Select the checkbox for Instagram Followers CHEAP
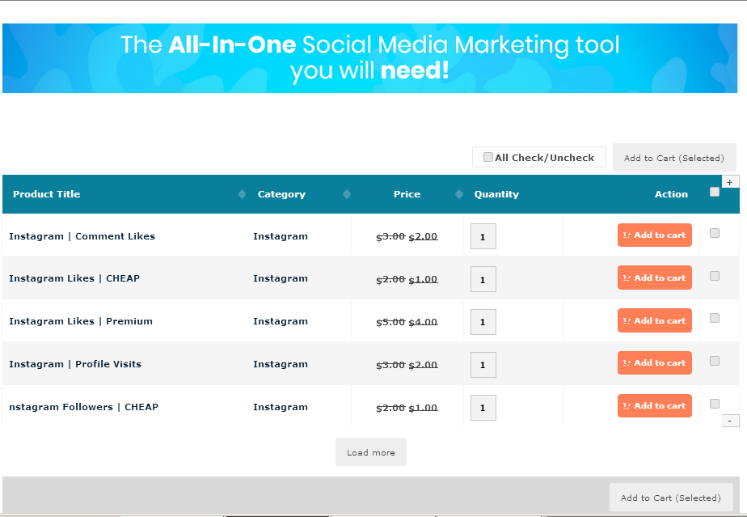Screen dimensions: 747x517 [714, 404]
